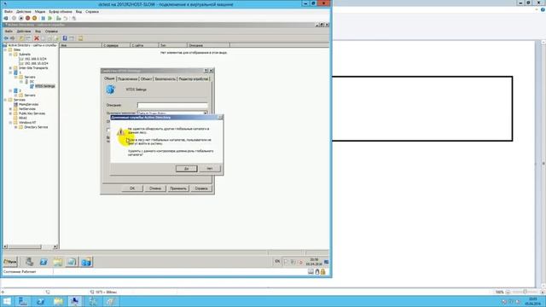Pause the virtual machine
Image resolution: width=546 pixels, height=307 pixels.
44,18
